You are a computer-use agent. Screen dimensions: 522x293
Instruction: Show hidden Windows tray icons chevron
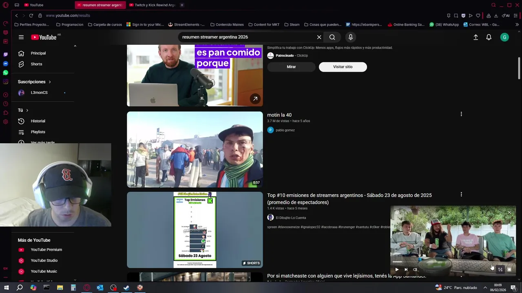pyautogui.click(x=485, y=288)
